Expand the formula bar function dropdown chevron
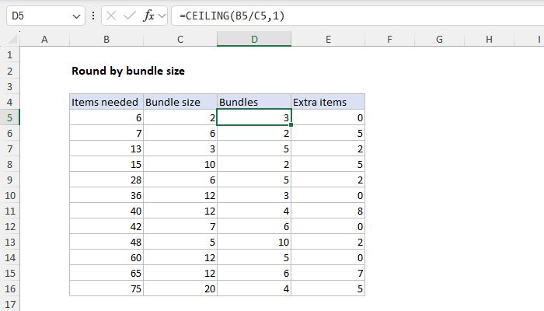This screenshot has width=544, height=311. (x=162, y=16)
